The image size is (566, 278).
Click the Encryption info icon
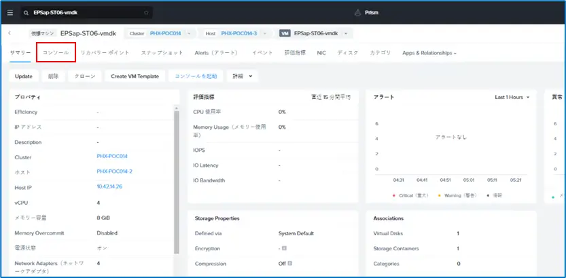[x=285, y=248]
